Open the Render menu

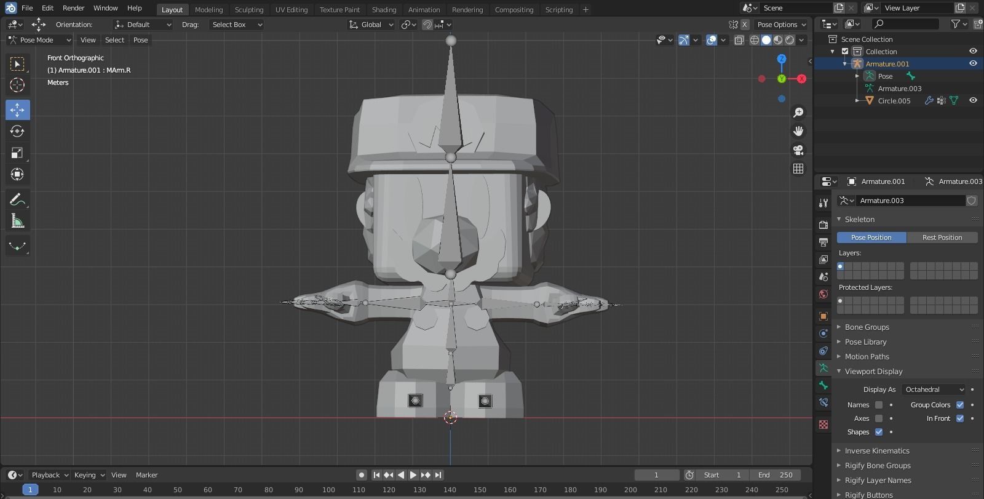[x=73, y=8]
